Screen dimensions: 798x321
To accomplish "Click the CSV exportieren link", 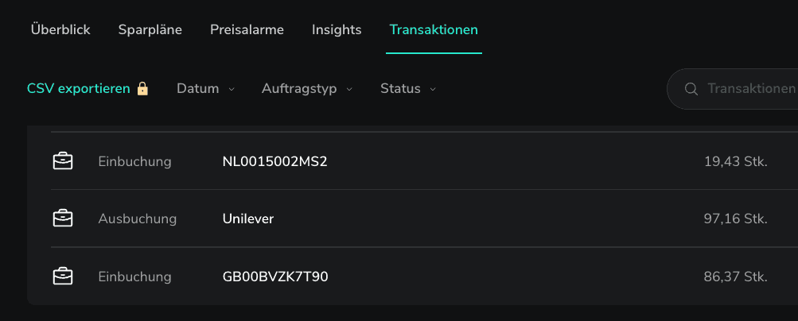I will [78, 89].
